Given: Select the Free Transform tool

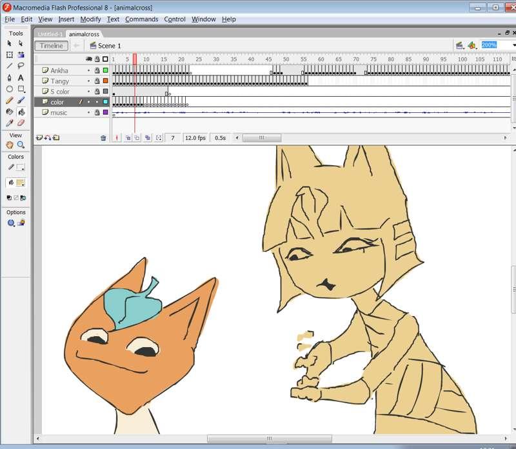Looking at the screenshot, I should (9, 55).
